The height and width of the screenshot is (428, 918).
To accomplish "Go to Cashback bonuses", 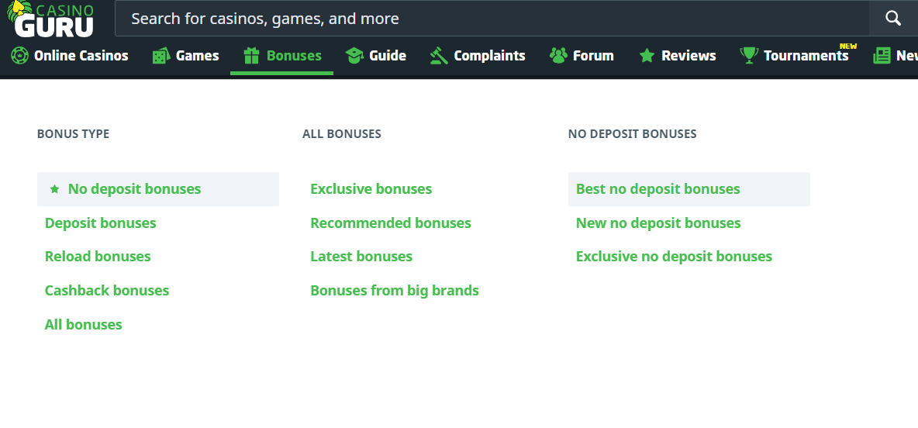I will click(107, 291).
